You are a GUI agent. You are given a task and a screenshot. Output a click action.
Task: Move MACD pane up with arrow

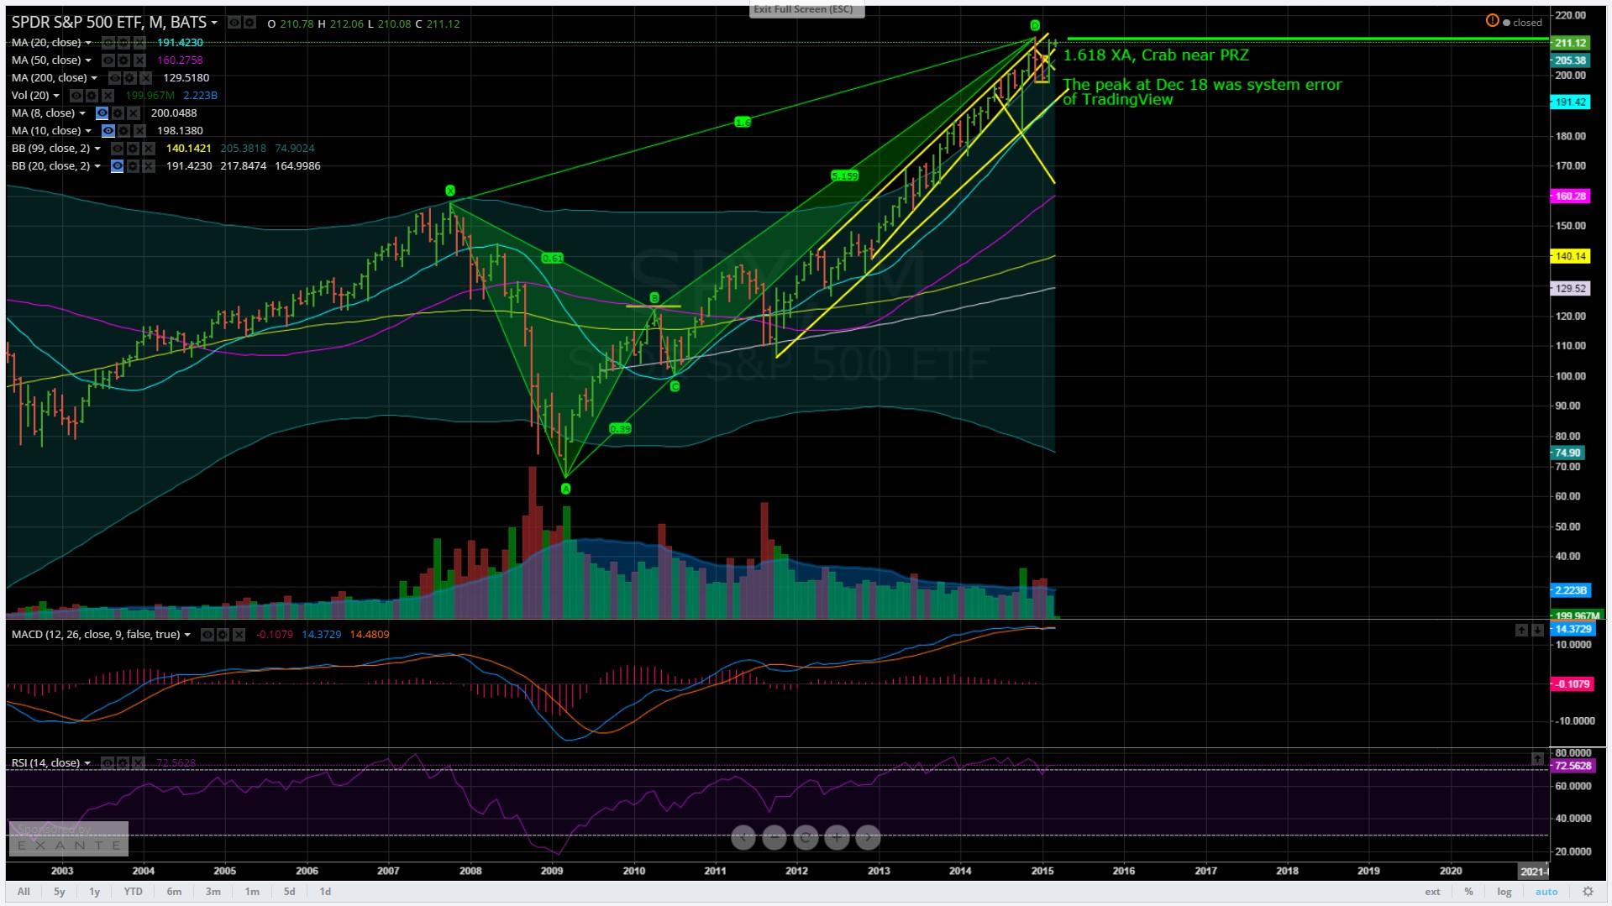pyautogui.click(x=1521, y=630)
